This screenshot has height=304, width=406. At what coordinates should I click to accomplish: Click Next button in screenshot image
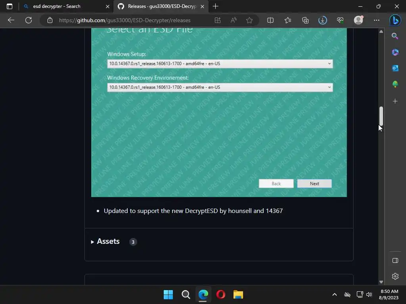(x=314, y=184)
